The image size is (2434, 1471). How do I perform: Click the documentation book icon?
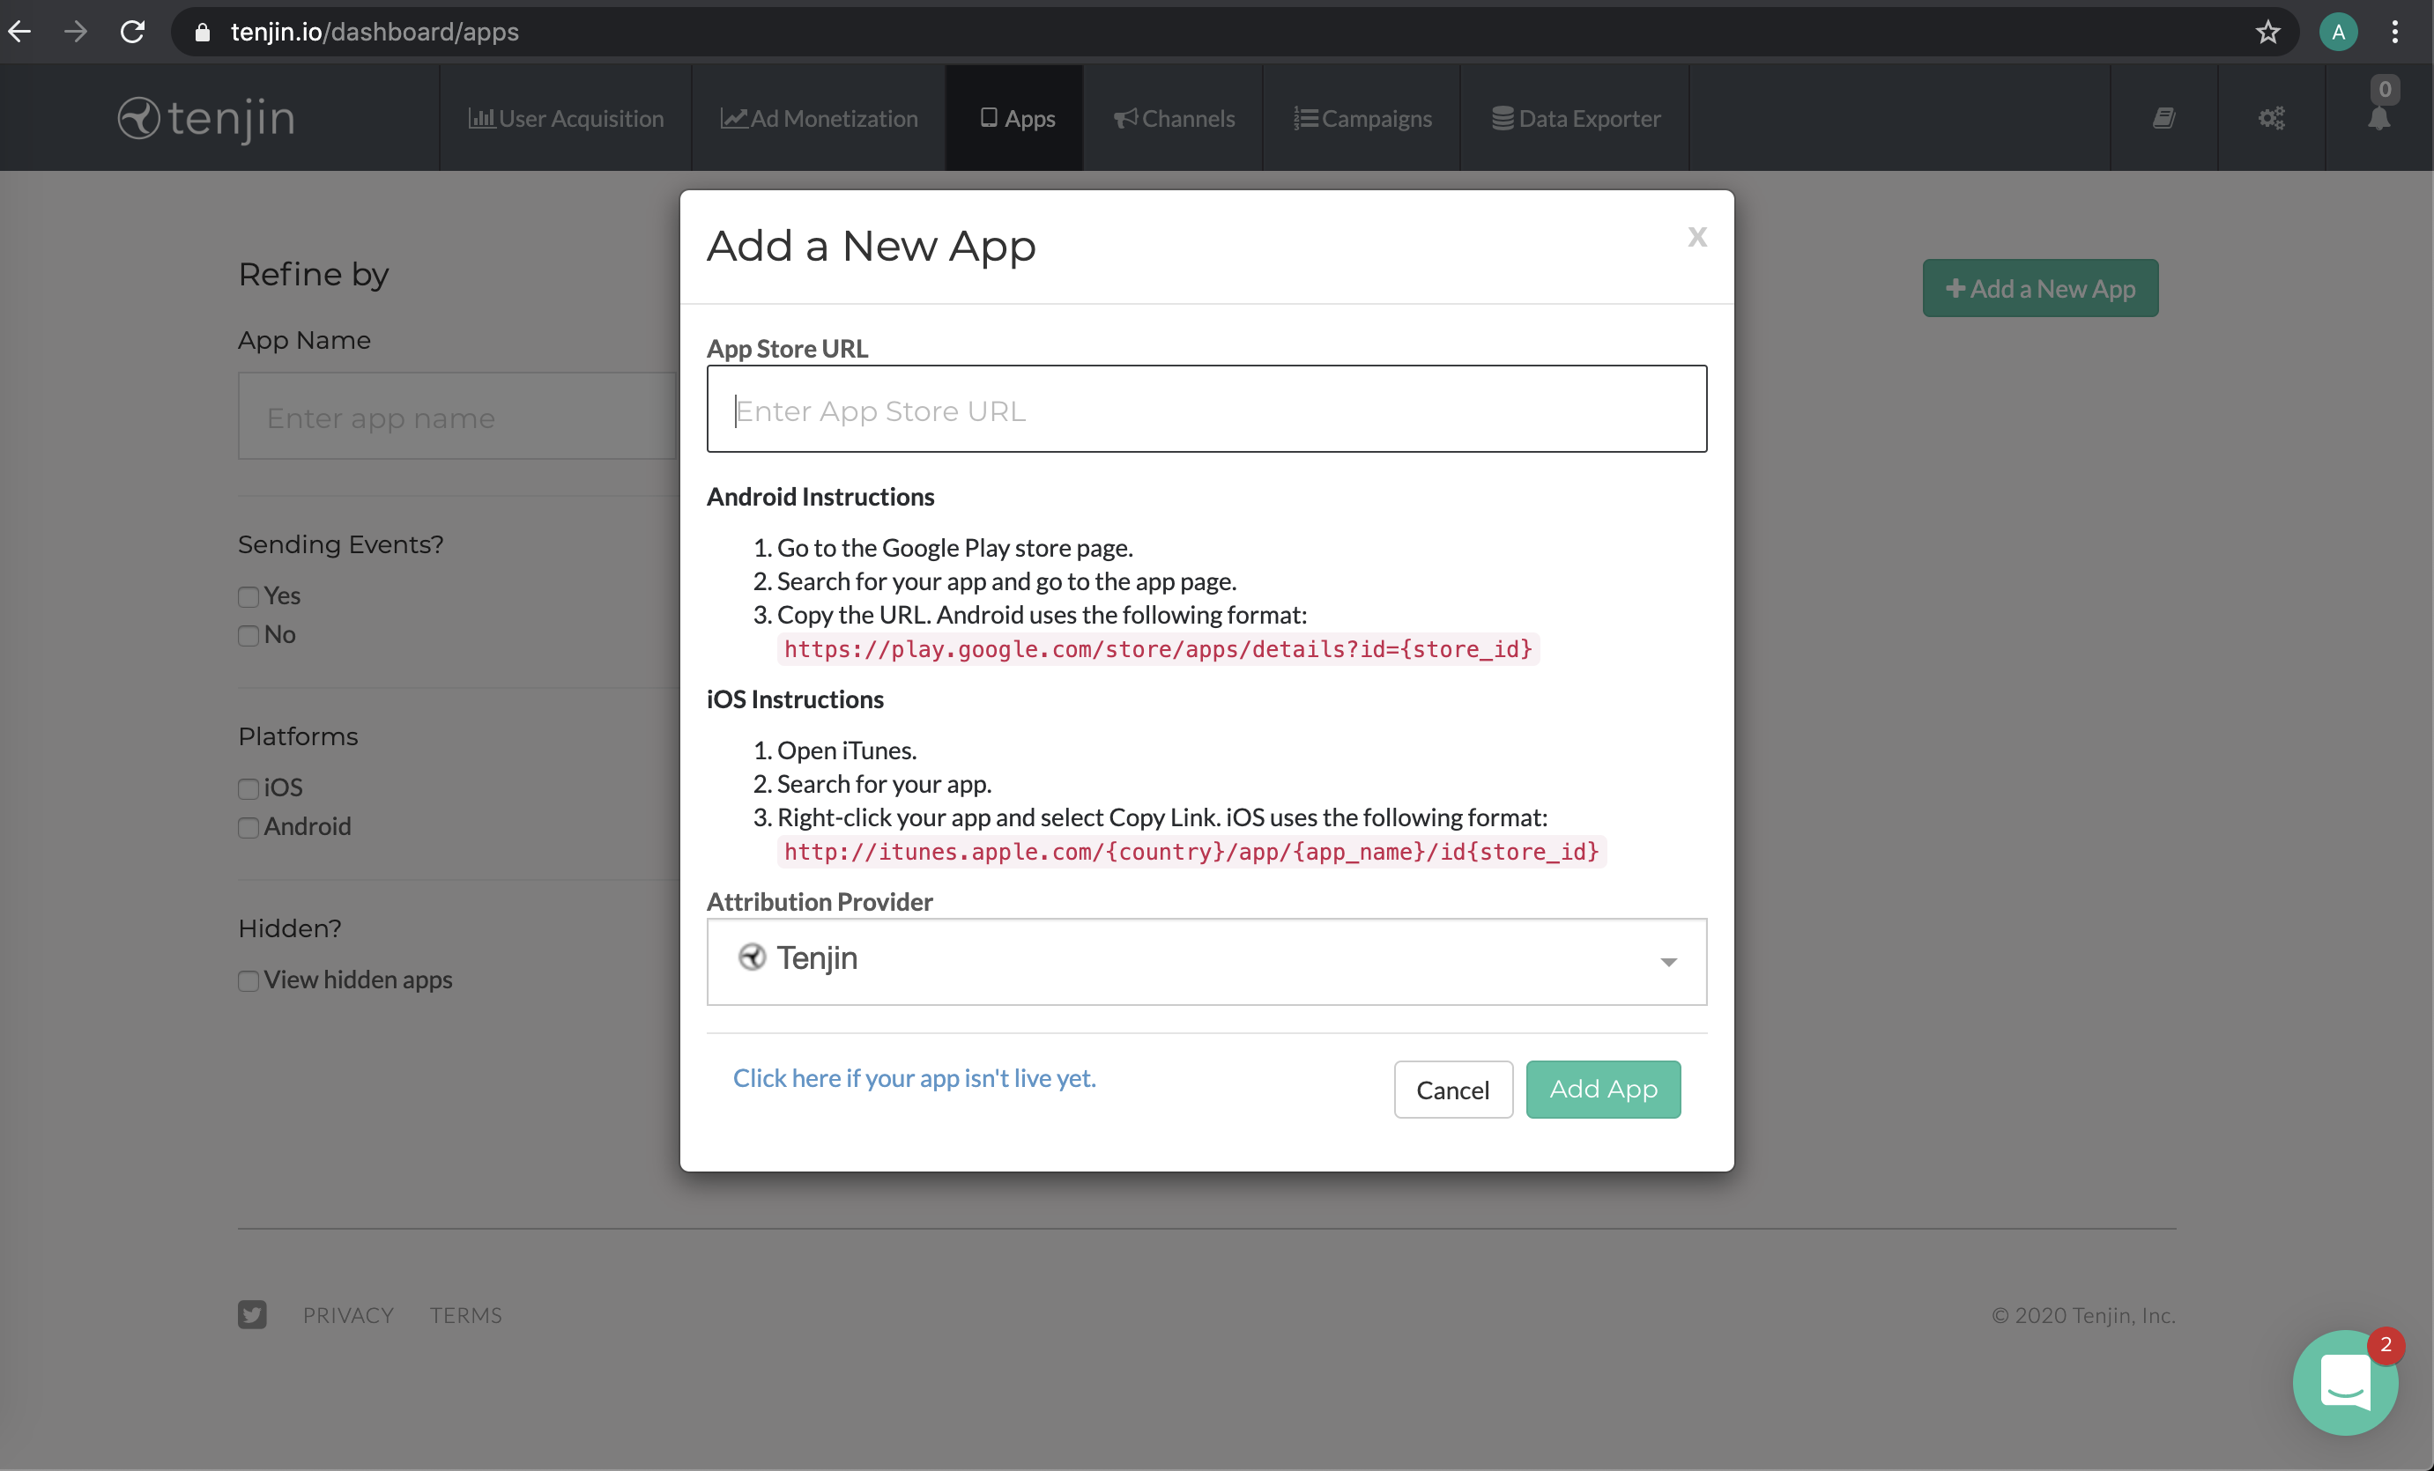[x=2163, y=117]
